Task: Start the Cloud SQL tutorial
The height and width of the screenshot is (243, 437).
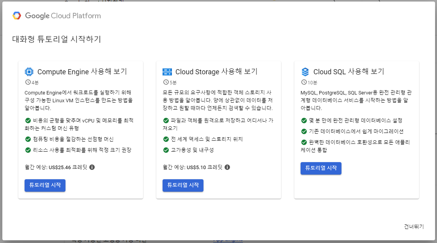Action: (x=321, y=168)
